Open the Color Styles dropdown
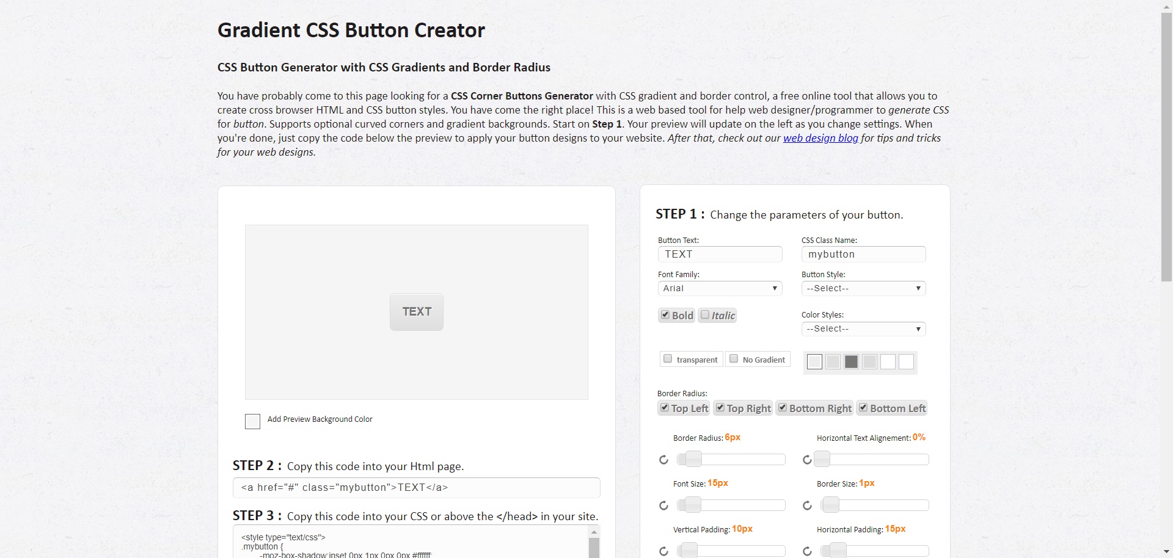 pos(863,329)
